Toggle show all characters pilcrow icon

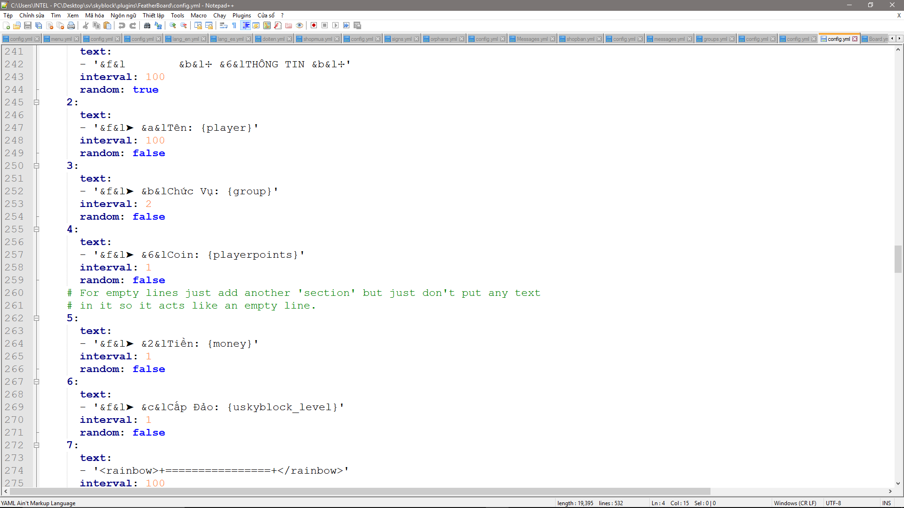[x=234, y=25]
